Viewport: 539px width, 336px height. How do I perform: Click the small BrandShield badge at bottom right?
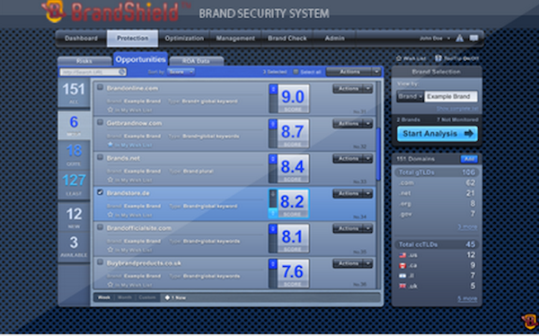point(530,322)
